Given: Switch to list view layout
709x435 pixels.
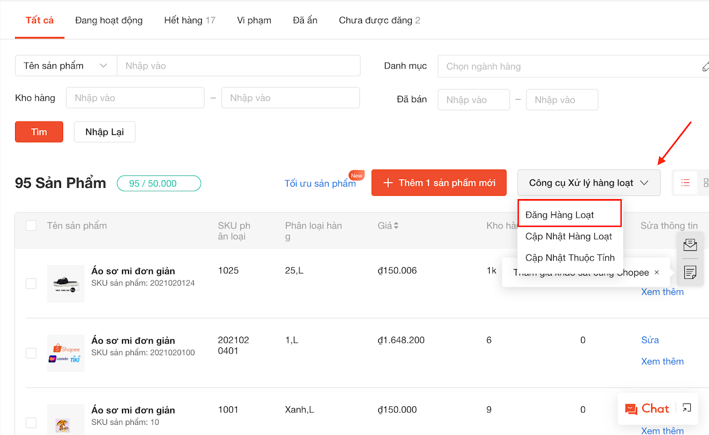Looking at the screenshot, I should tap(685, 183).
